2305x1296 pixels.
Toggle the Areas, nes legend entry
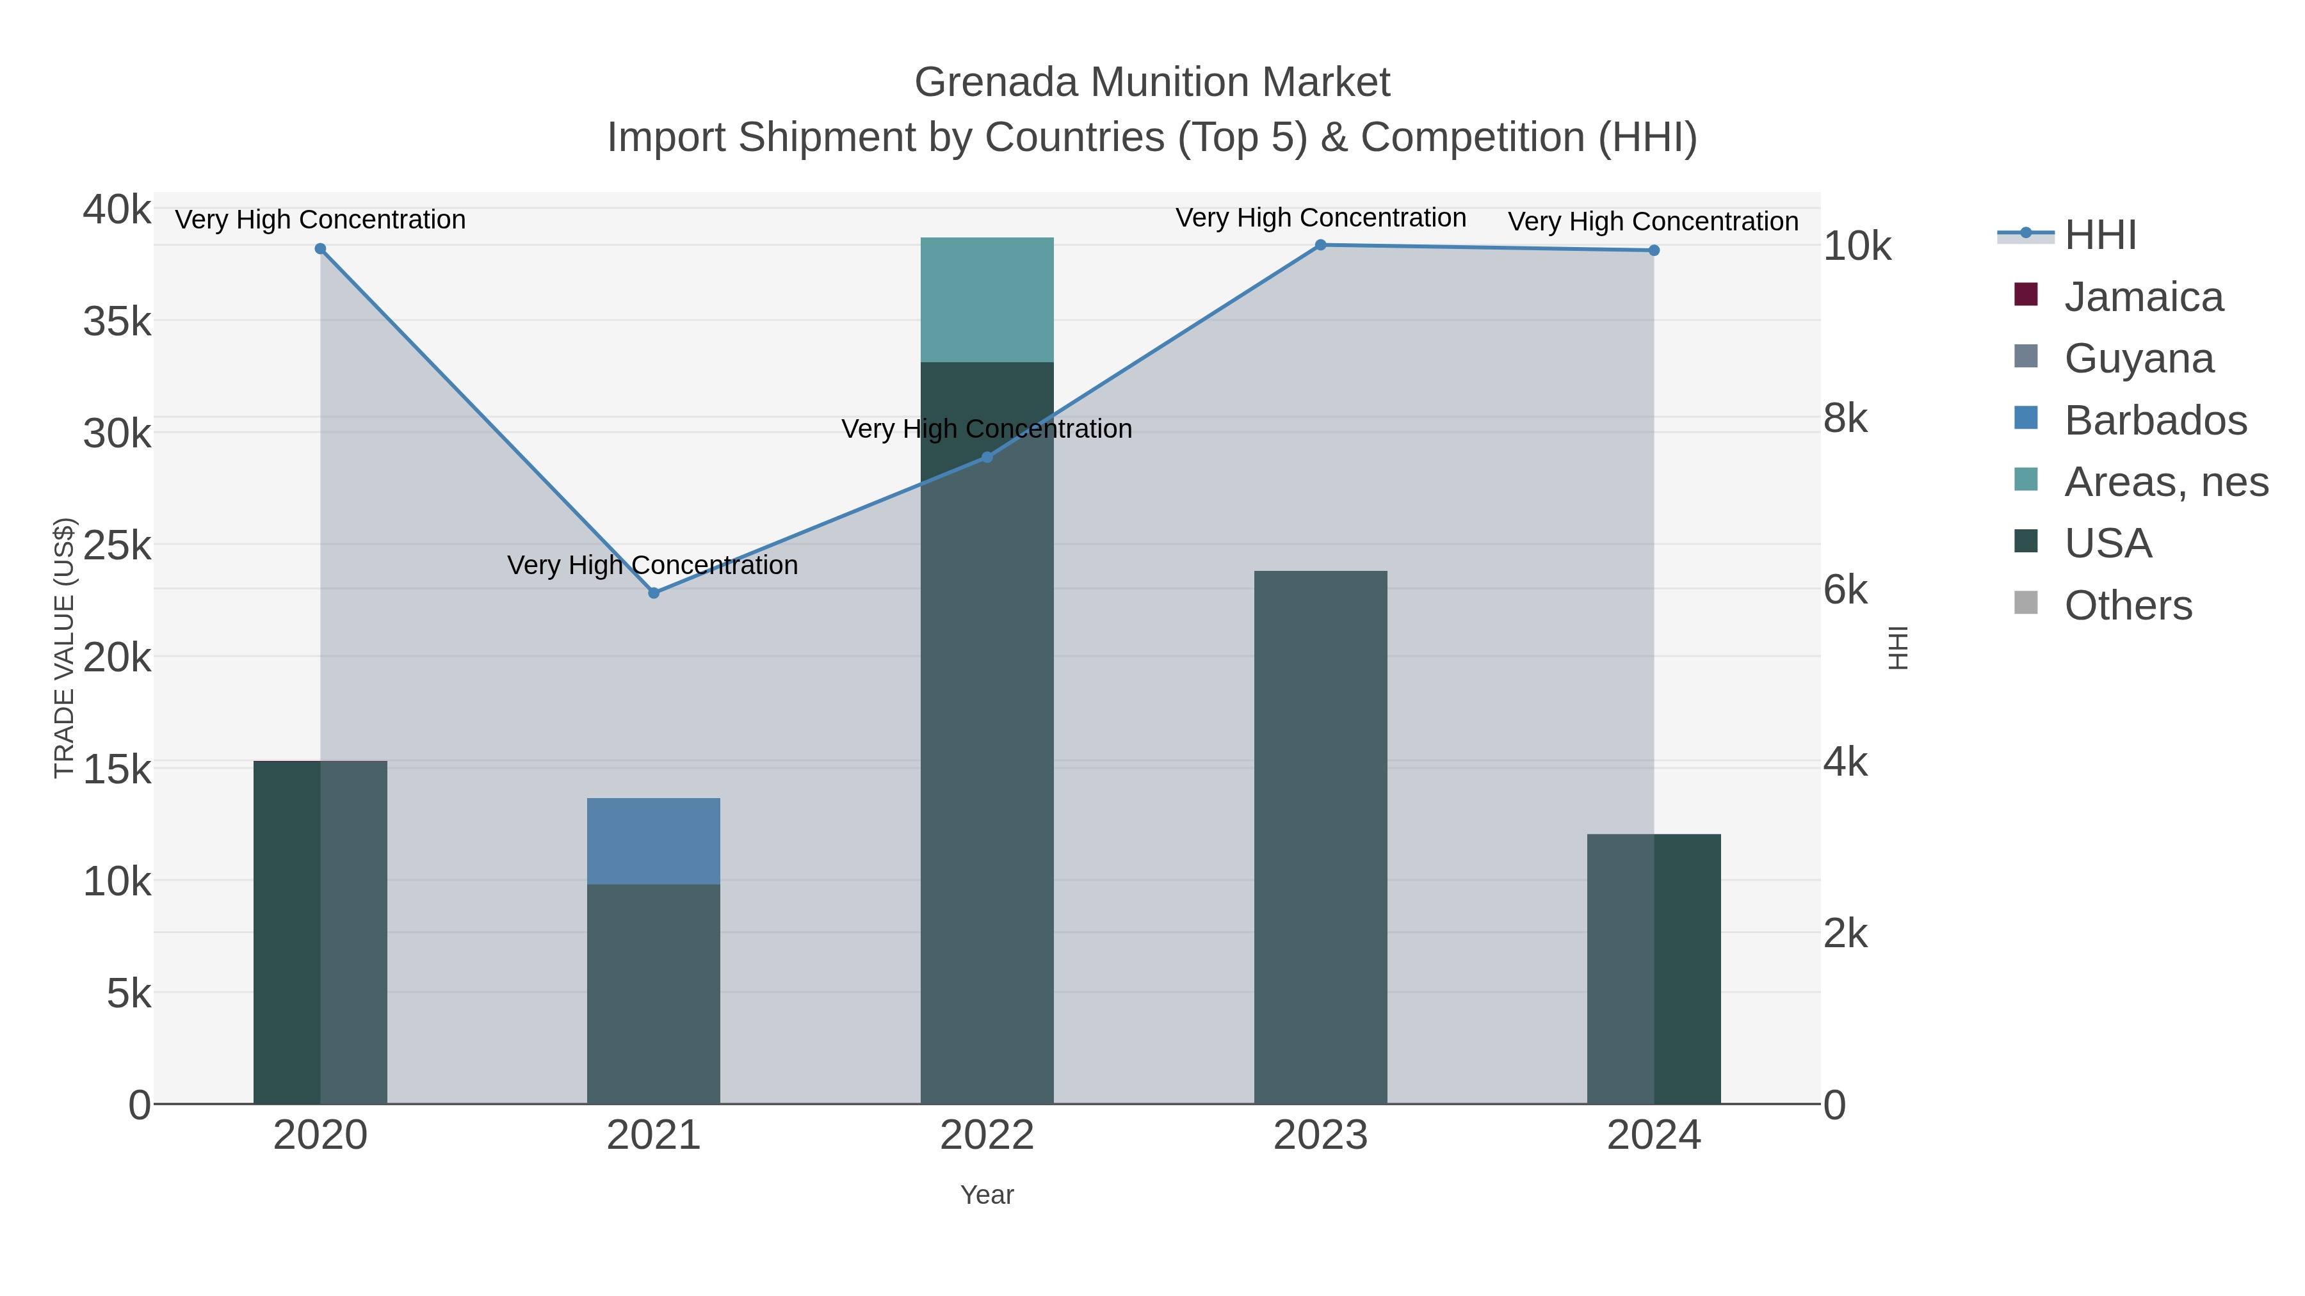point(2140,482)
